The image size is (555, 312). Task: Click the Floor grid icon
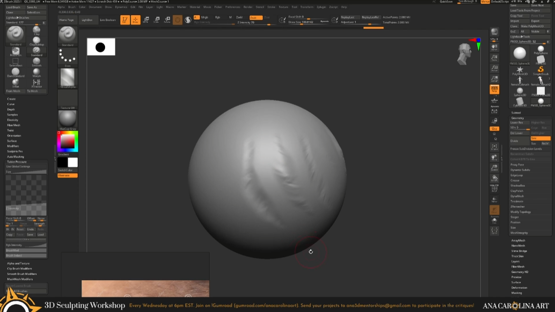pos(494,100)
